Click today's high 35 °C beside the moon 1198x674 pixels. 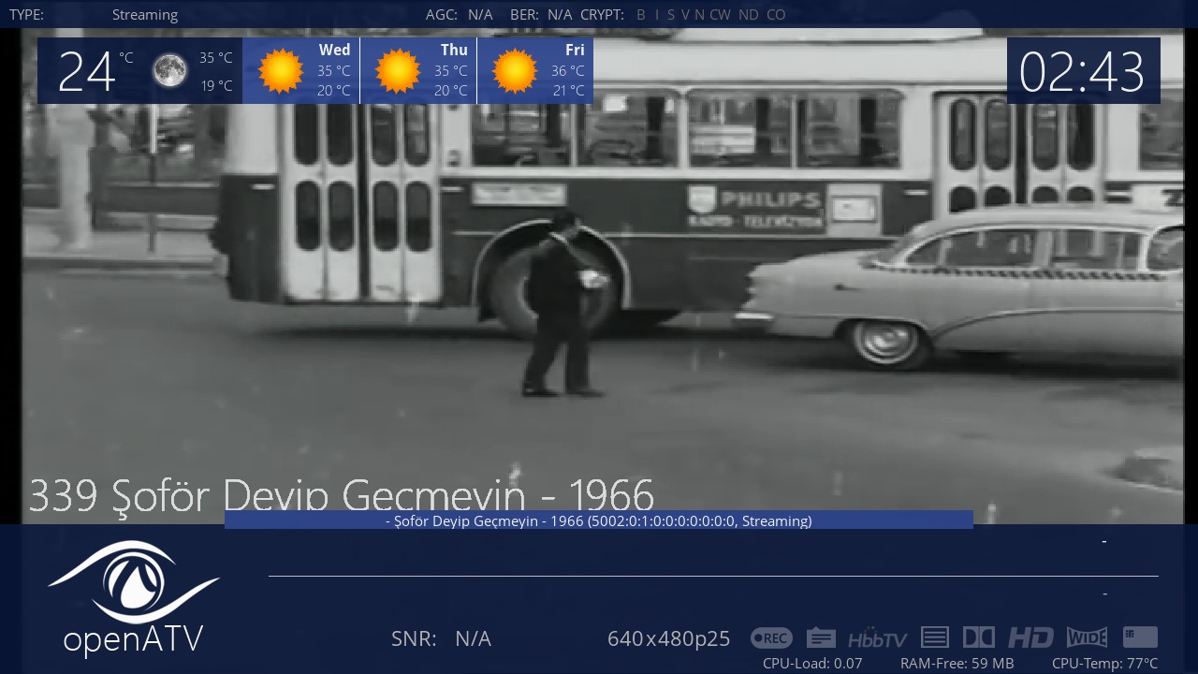click(215, 58)
